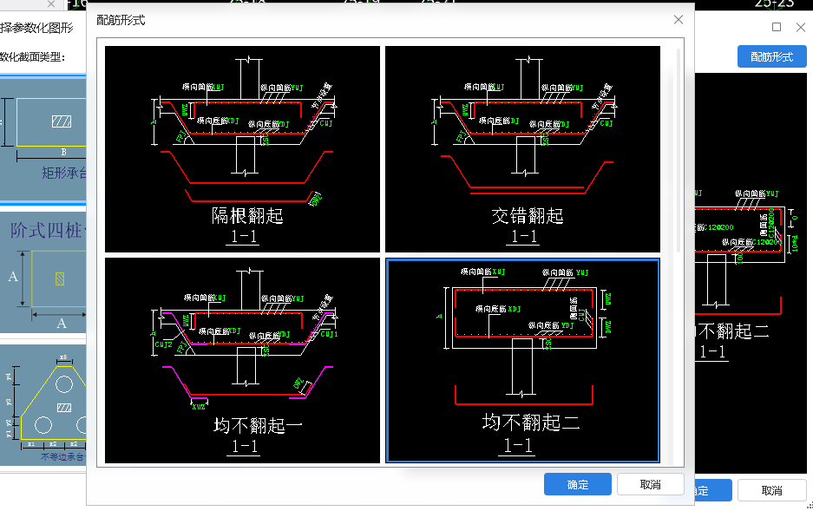
Task: Select the 不等边承台 section type thumbnail
Action: (x=43, y=405)
